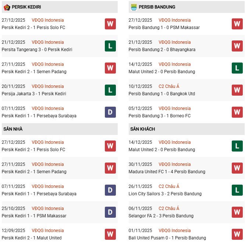Image resolution: width=245 pixels, height=242 pixels.
Task: Open Madura United FC 1 - 4 Persib Bandung
Action: 167,172
